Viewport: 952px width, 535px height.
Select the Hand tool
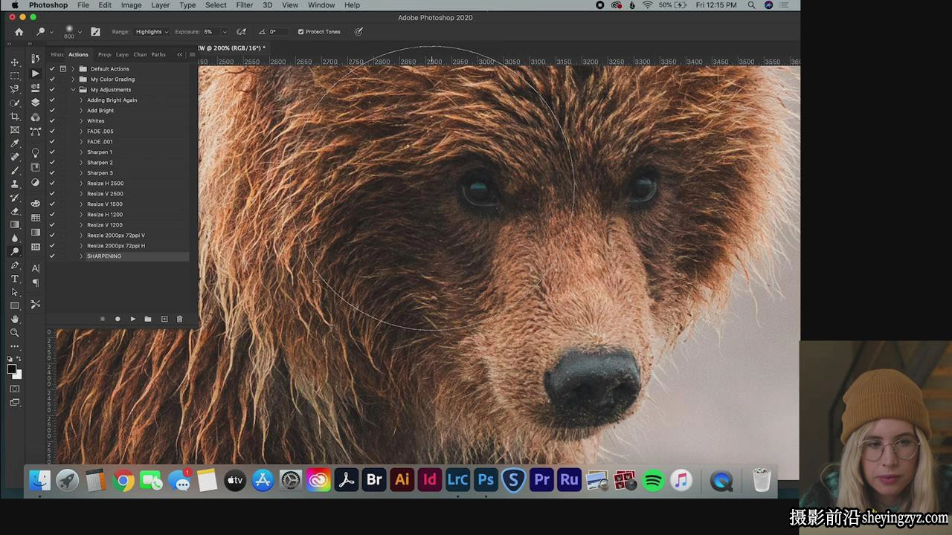14,320
